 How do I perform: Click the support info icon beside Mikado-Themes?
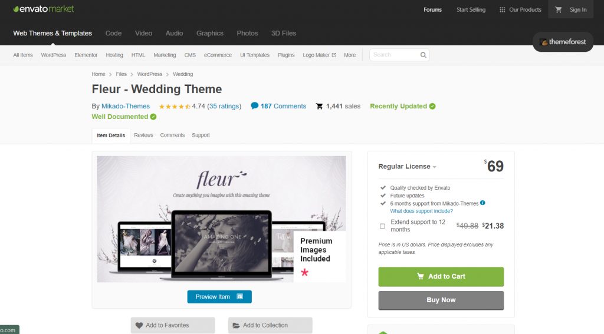(x=482, y=203)
